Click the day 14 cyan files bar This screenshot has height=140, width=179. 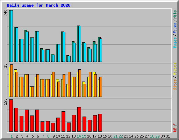click(x=80, y=44)
